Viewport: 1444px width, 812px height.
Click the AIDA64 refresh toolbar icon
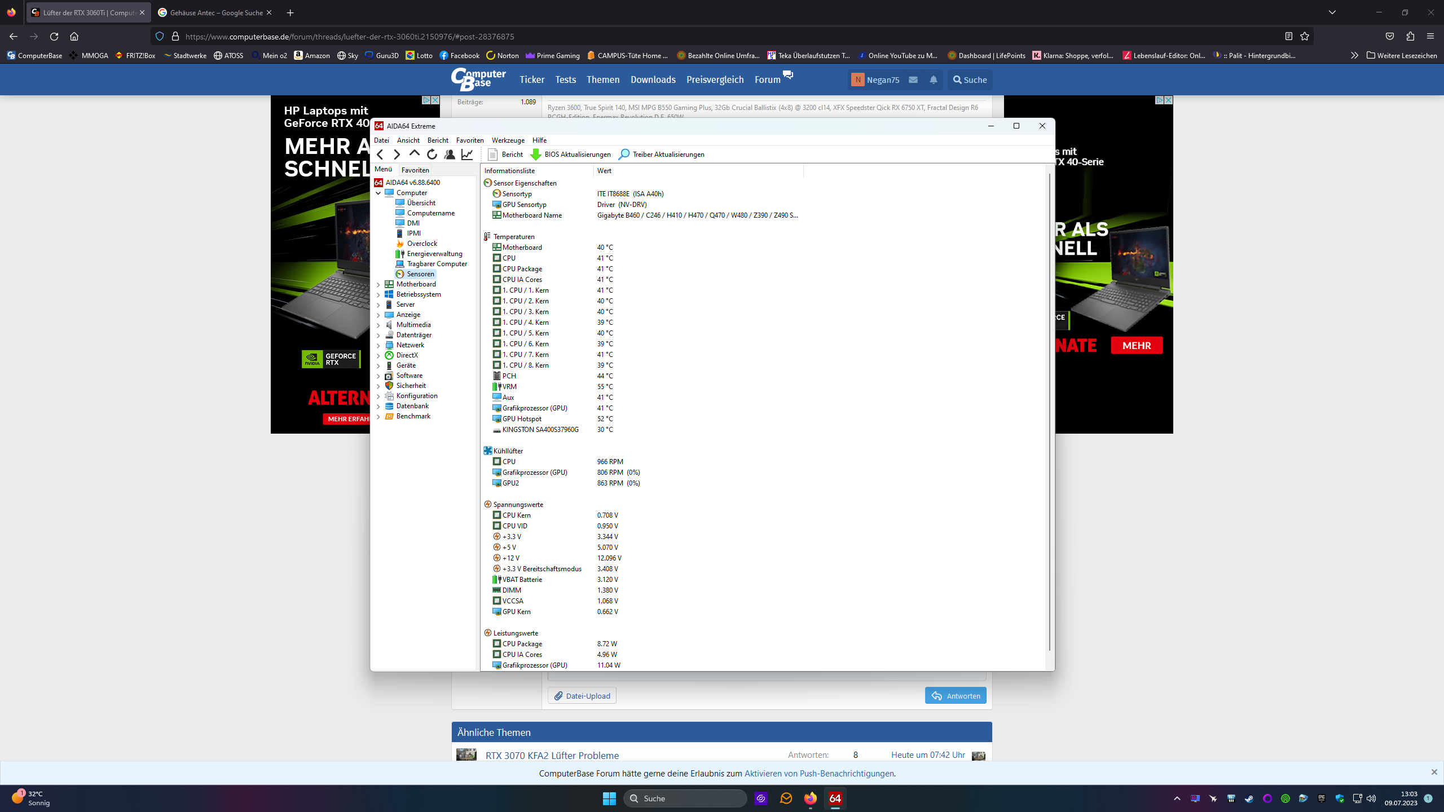click(432, 154)
